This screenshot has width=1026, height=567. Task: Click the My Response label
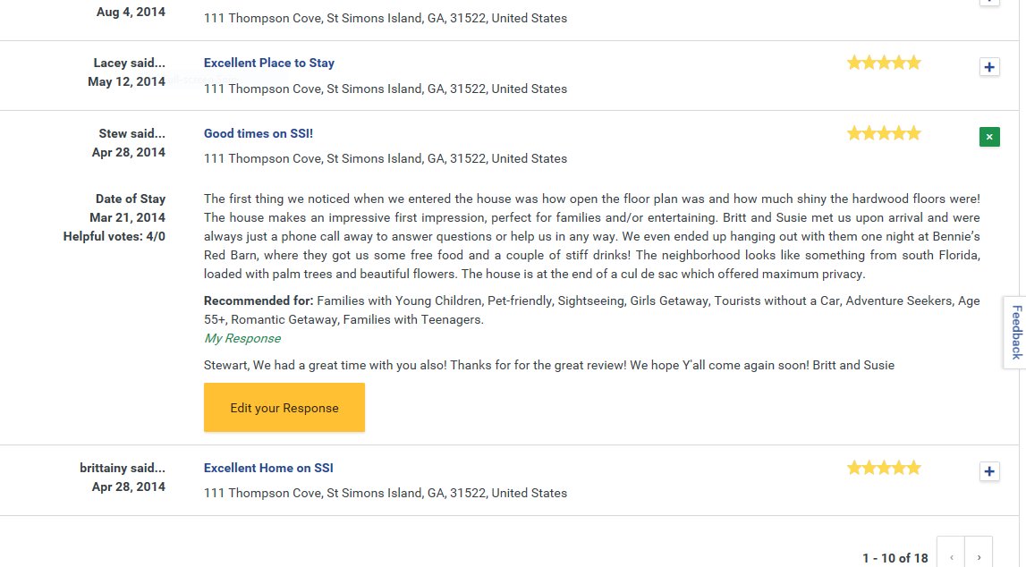point(242,339)
